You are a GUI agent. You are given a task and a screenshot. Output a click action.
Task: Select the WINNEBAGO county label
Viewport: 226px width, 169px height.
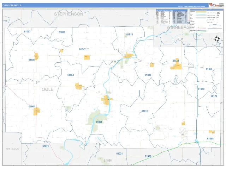coord(178,27)
